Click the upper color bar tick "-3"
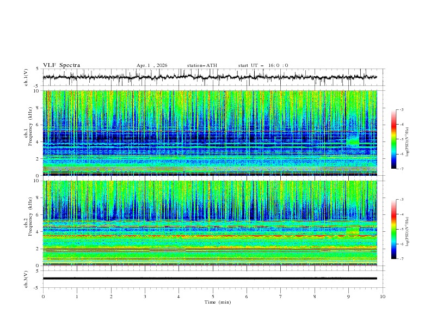Screen dimensions: 431x333 402,109
